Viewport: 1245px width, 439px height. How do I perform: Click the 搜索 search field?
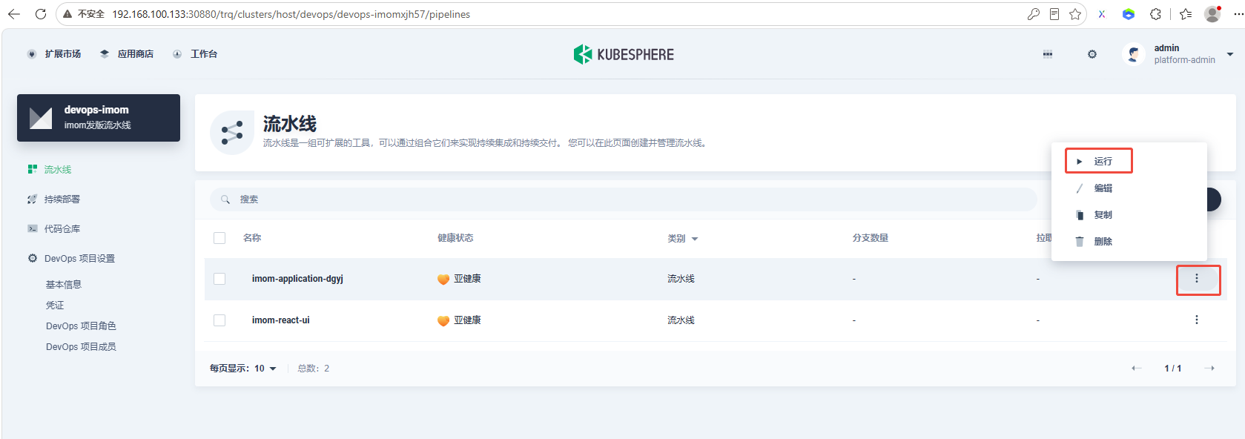click(623, 199)
